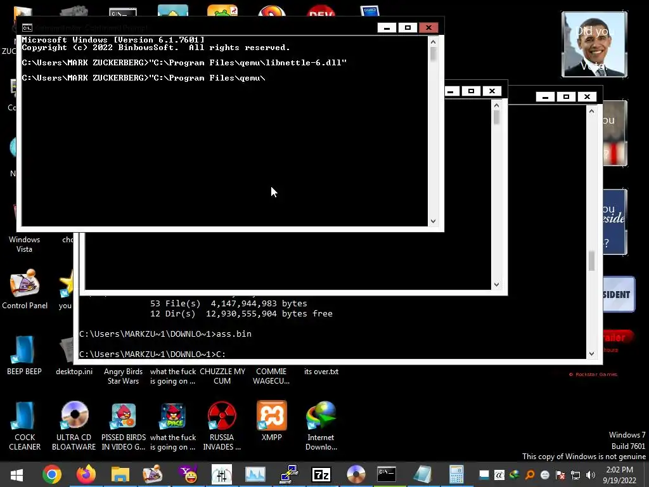Viewport: 649px width, 487px height.
Task: Open 7-Zip from the taskbar
Action: pos(321,474)
